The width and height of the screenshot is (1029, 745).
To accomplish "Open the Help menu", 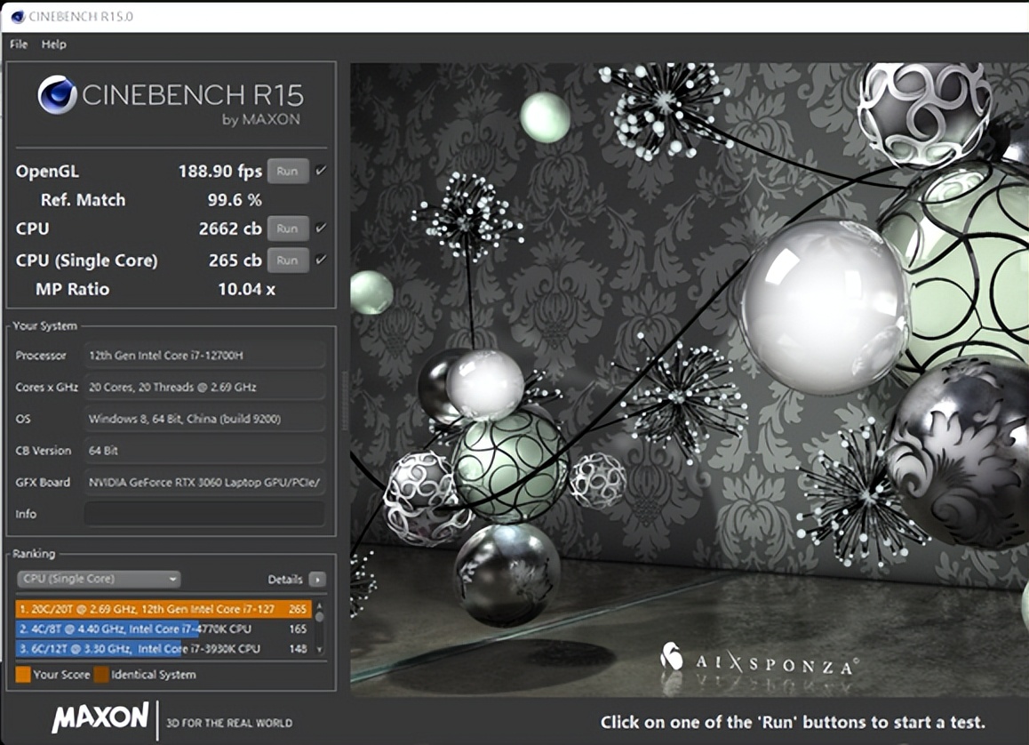I will coord(53,44).
